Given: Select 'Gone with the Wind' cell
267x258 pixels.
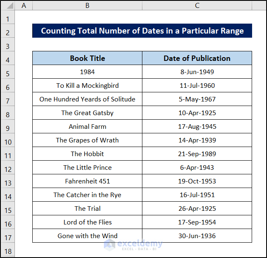Looking at the screenshot, I should pos(87,236).
